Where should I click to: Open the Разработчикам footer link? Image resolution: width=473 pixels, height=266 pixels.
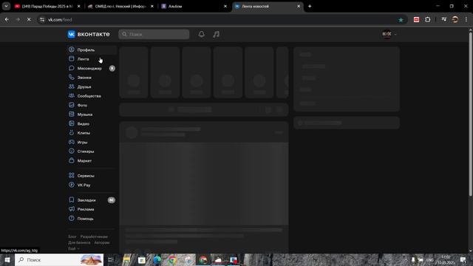[x=94, y=236]
